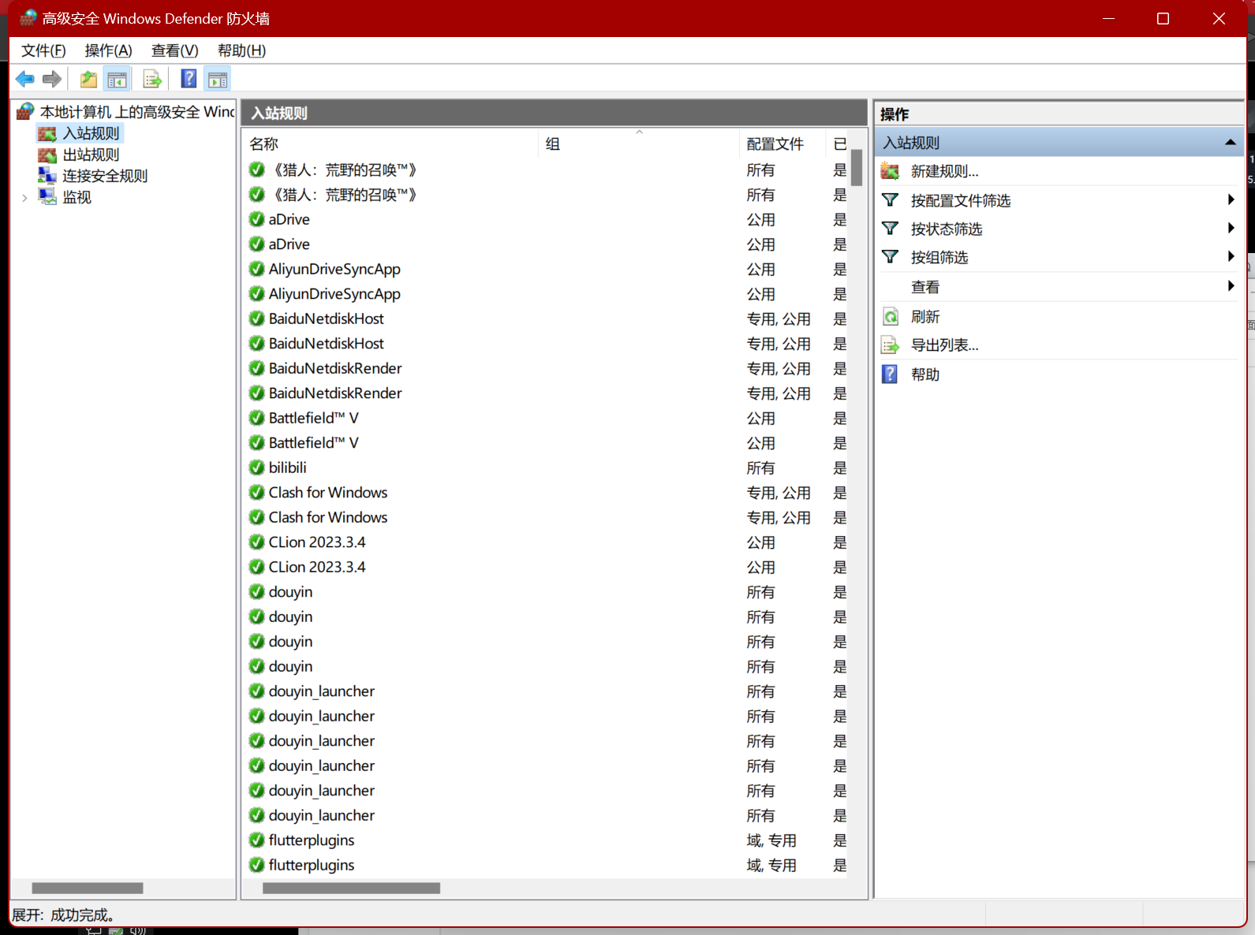Maximize the firewall window
The height and width of the screenshot is (935, 1255).
tap(1163, 18)
